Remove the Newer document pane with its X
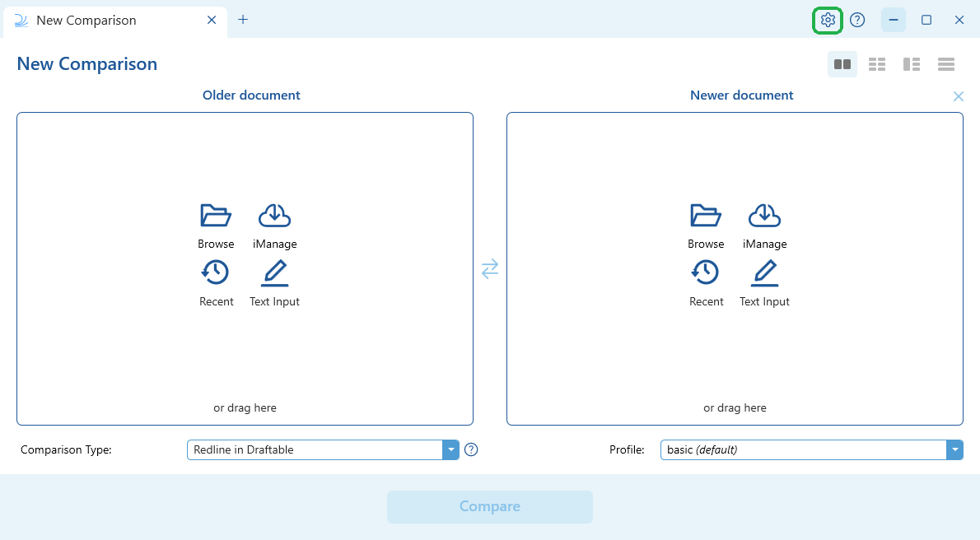The image size is (980, 540). (958, 96)
